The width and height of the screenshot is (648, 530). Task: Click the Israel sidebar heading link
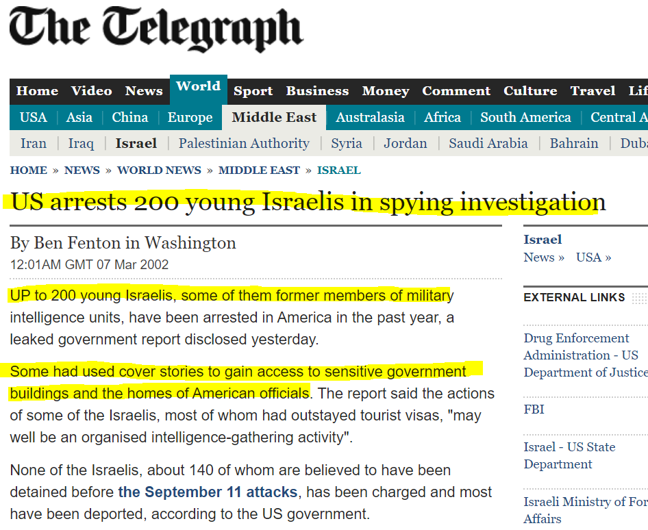[543, 240]
